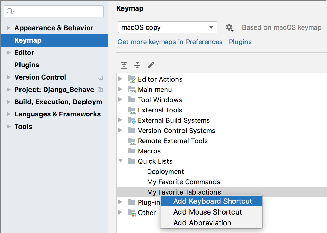The image size is (327, 233).
Task: Expand the Tool Windows tree node
Action: coord(120,99)
